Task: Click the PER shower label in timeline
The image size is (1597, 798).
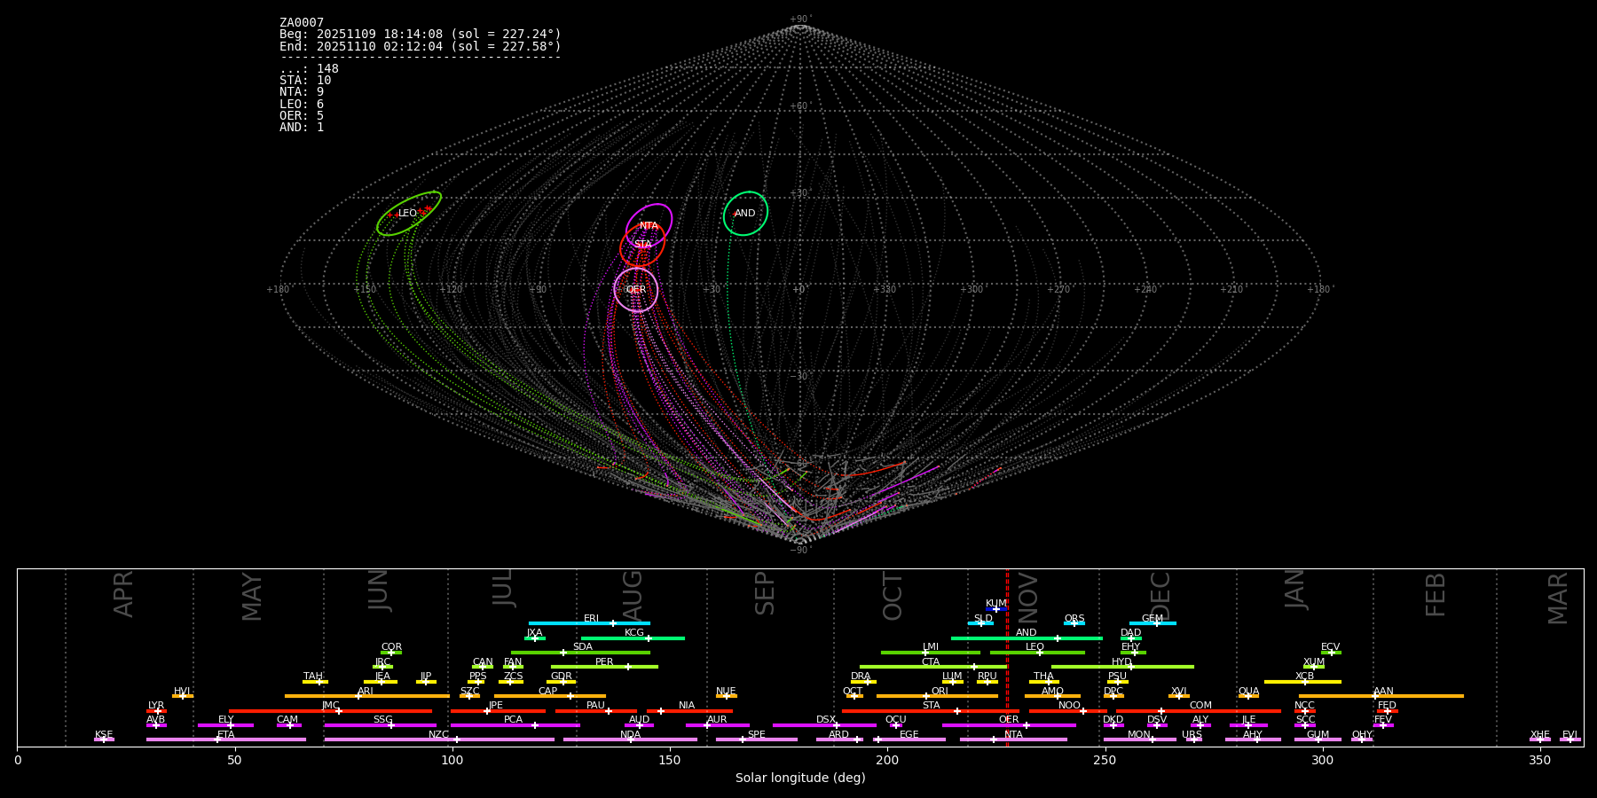Action: pyautogui.click(x=604, y=662)
